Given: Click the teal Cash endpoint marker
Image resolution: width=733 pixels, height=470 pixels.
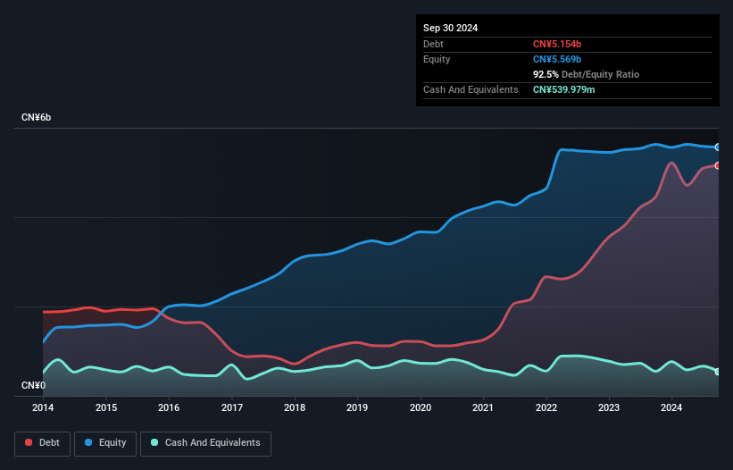Looking at the screenshot, I should [x=718, y=372].
